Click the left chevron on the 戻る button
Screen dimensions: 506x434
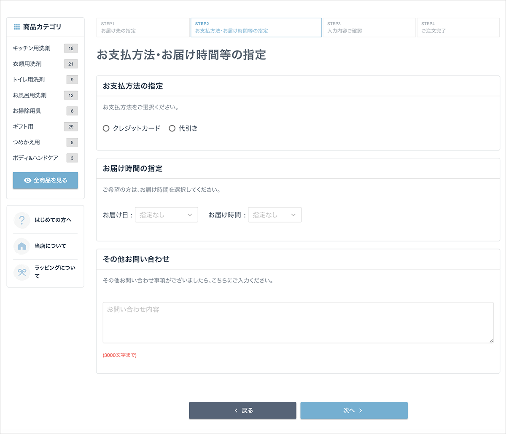(x=236, y=410)
